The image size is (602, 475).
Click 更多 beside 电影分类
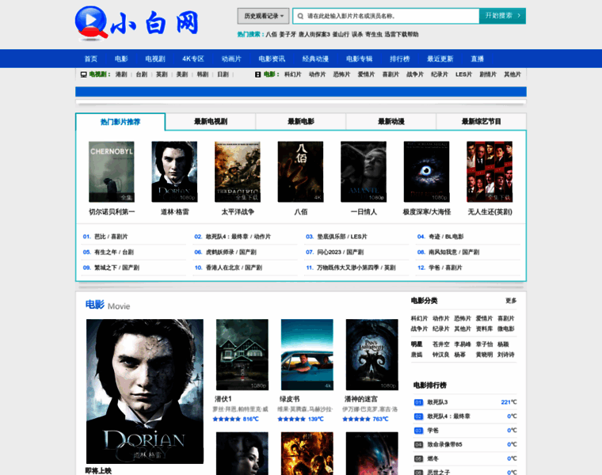511,301
